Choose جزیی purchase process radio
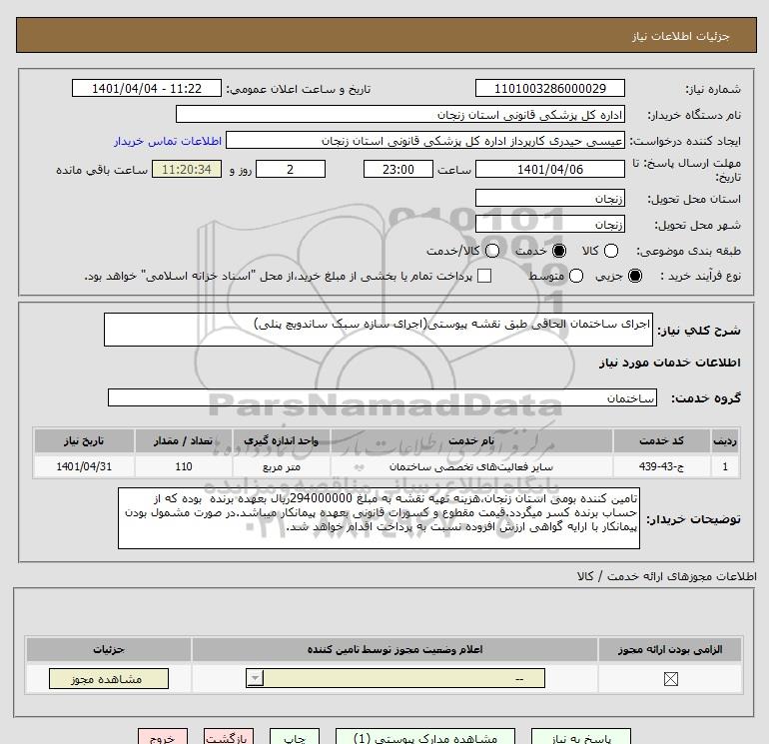769x744 pixels. click(x=634, y=276)
